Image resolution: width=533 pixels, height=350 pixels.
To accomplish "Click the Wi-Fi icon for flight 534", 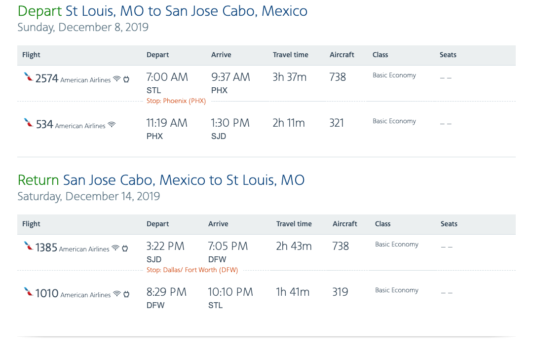I will point(112,125).
